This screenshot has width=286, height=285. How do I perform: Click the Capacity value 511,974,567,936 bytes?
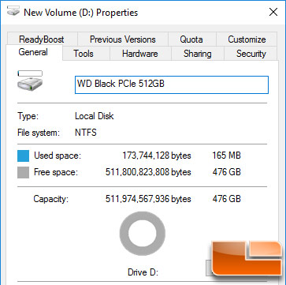pos(148,199)
